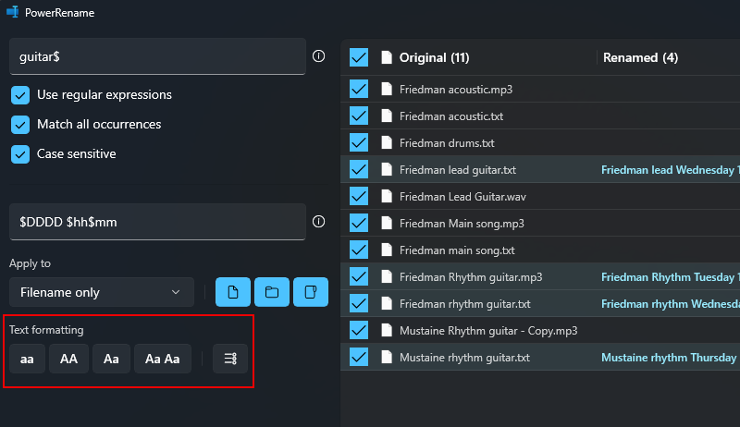Uncheck Friedman main song.txt checkbox

point(359,250)
